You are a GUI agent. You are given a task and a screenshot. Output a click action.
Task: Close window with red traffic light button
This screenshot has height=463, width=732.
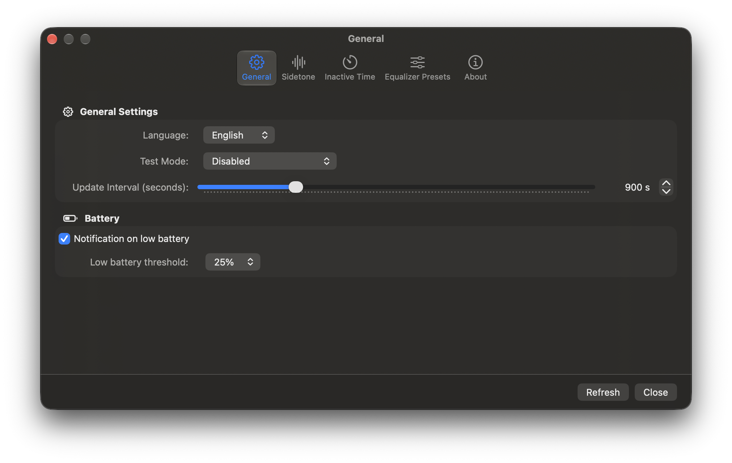pyautogui.click(x=52, y=39)
